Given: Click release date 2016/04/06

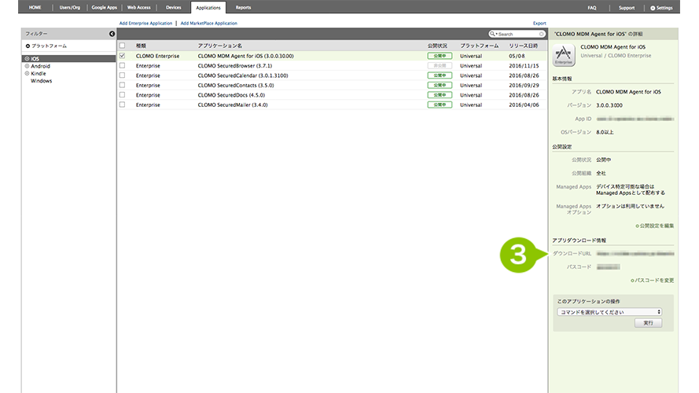Looking at the screenshot, I should [x=524, y=105].
